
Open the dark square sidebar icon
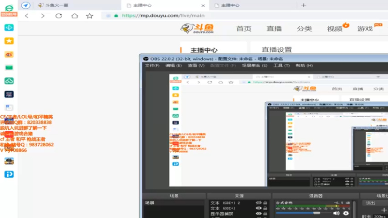(9, 94)
